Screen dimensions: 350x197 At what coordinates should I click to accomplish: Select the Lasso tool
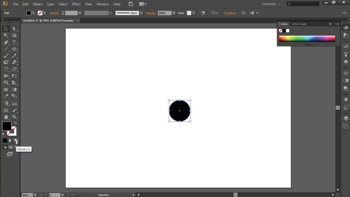[x=14, y=36]
